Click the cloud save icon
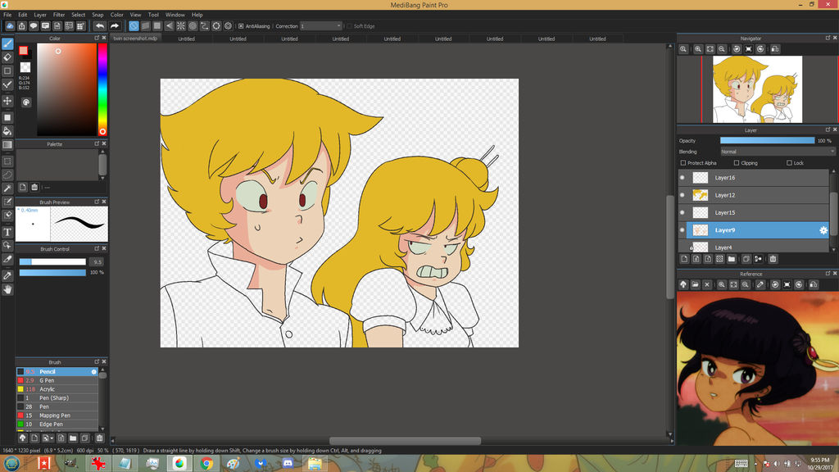This screenshot has width=839, height=472. 10,25
